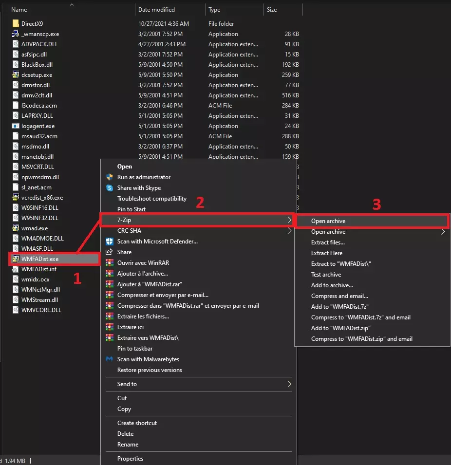Image resolution: width=451 pixels, height=465 pixels.
Task: Select Run as administrator
Action: pos(144,177)
